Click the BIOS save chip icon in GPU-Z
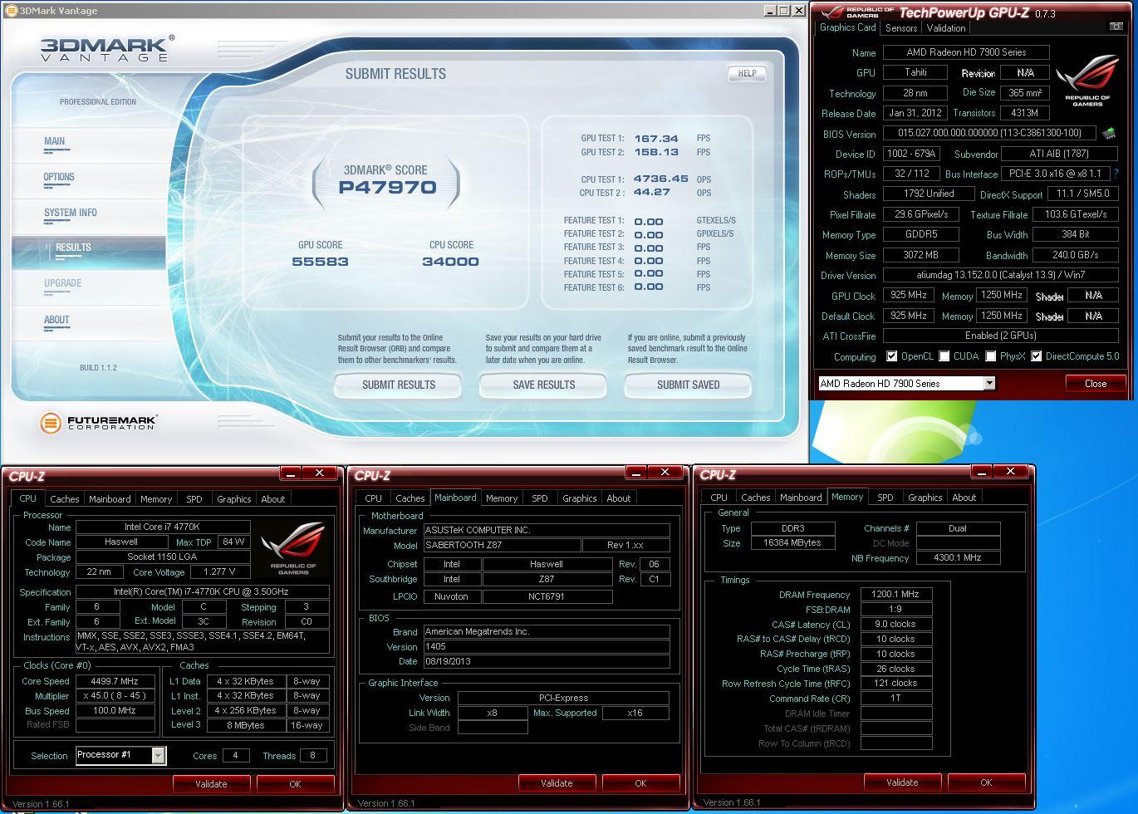The height and width of the screenshot is (814, 1138). 1109,133
